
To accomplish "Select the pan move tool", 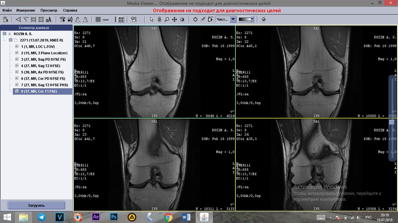I will pos(174,20).
